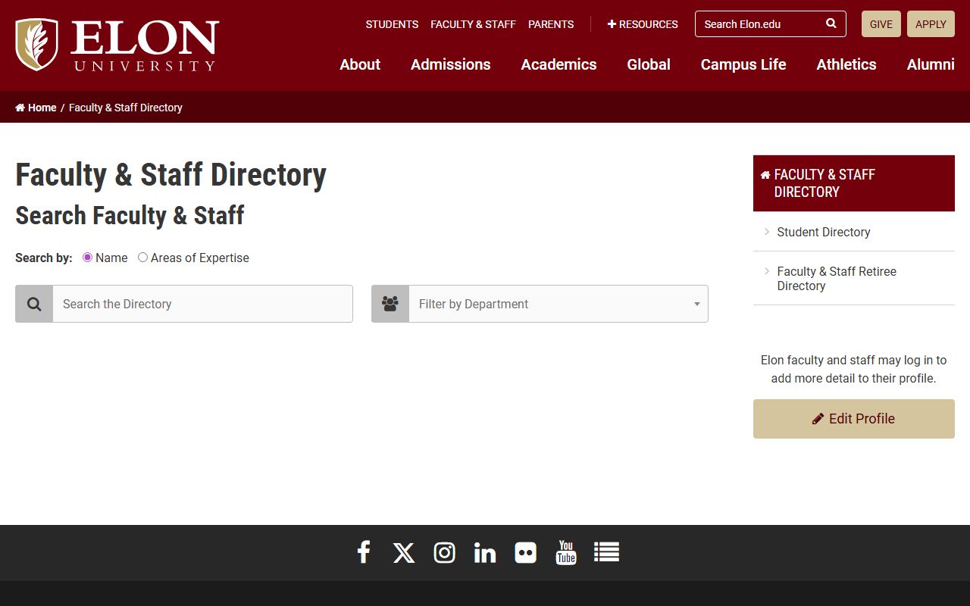
Task: Click the list icon in footer social bar
Action: tap(606, 552)
